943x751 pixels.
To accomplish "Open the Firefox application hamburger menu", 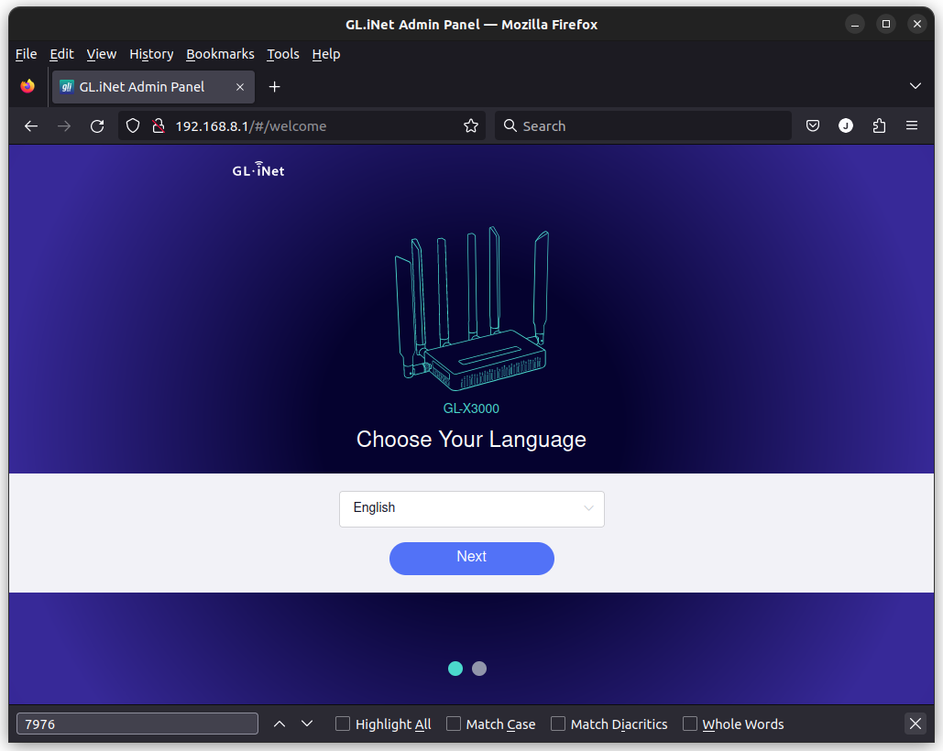I will click(x=912, y=126).
